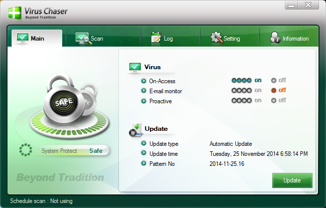326x208 pixels.
Task: Turn off On-Access protection
Action: point(278,80)
